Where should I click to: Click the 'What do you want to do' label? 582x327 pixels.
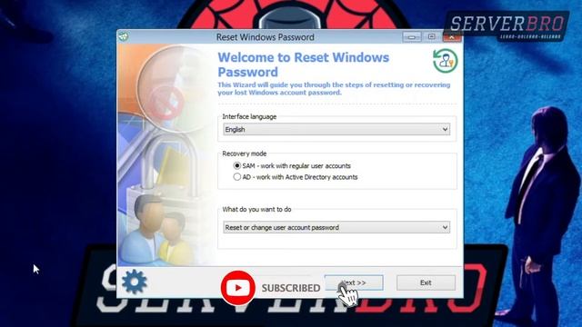click(x=256, y=209)
